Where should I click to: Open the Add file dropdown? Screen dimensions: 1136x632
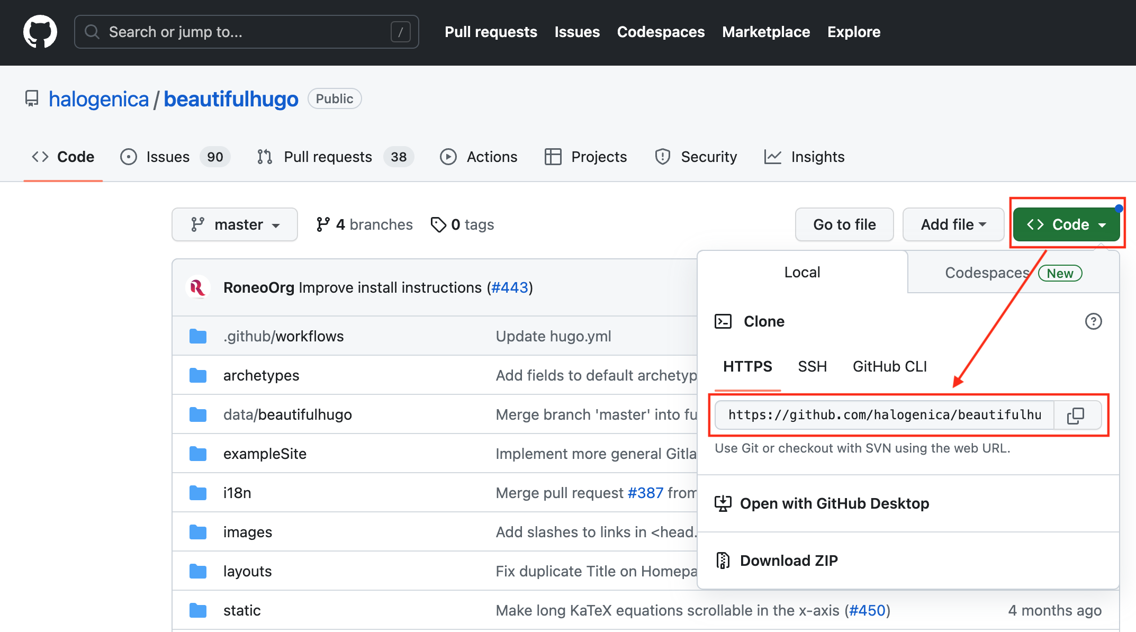pyautogui.click(x=953, y=224)
